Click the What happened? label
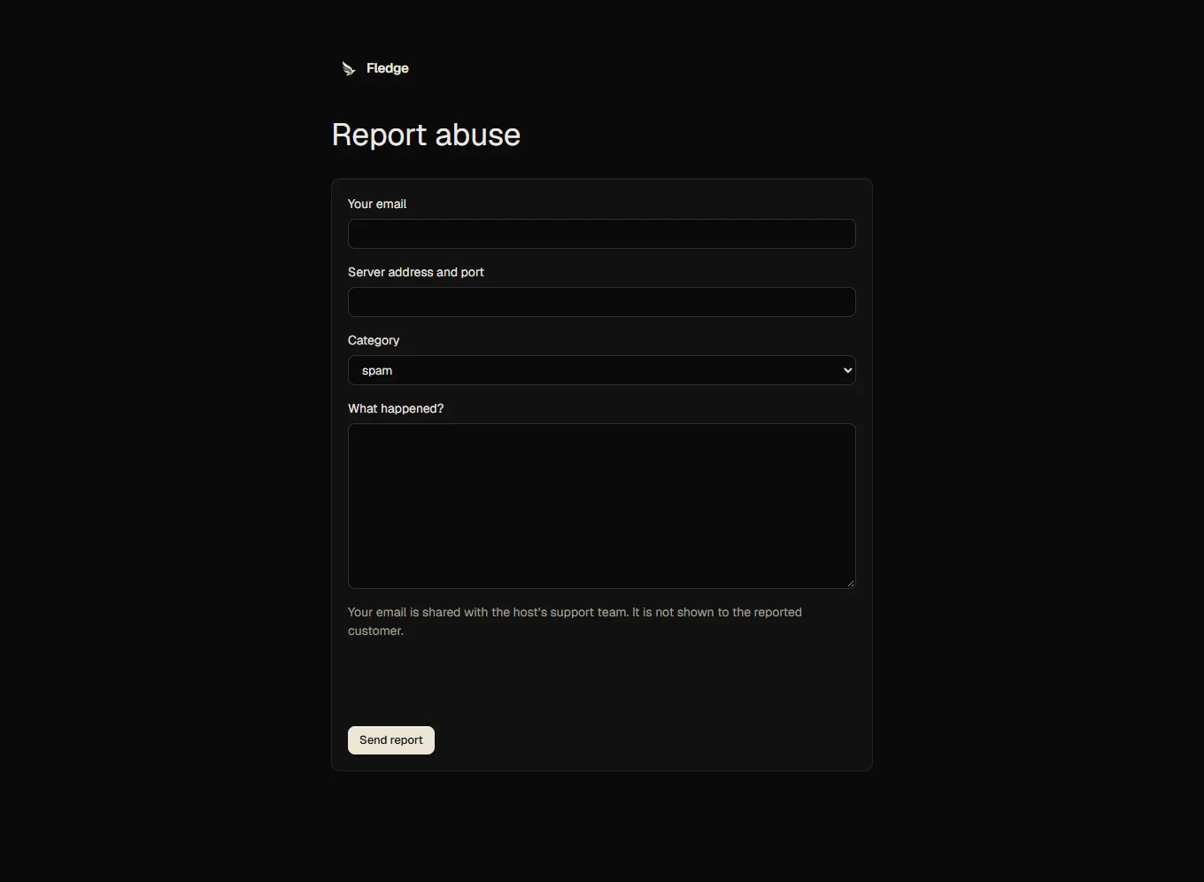Image resolution: width=1204 pixels, height=882 pixels. click(396, 408)
